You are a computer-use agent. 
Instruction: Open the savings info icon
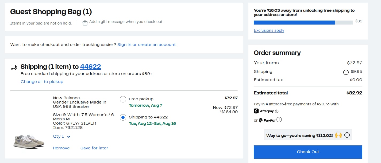(x=347, y=135)
